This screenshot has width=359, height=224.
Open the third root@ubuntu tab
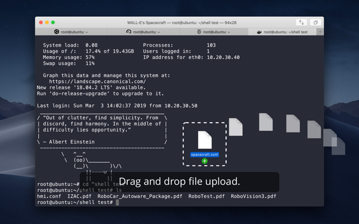(x=213, y=32)
